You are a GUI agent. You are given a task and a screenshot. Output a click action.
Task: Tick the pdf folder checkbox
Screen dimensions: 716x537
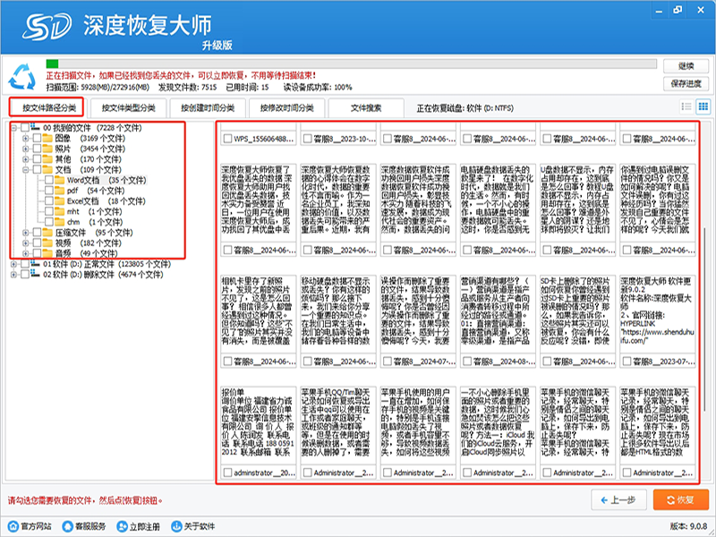47,192
